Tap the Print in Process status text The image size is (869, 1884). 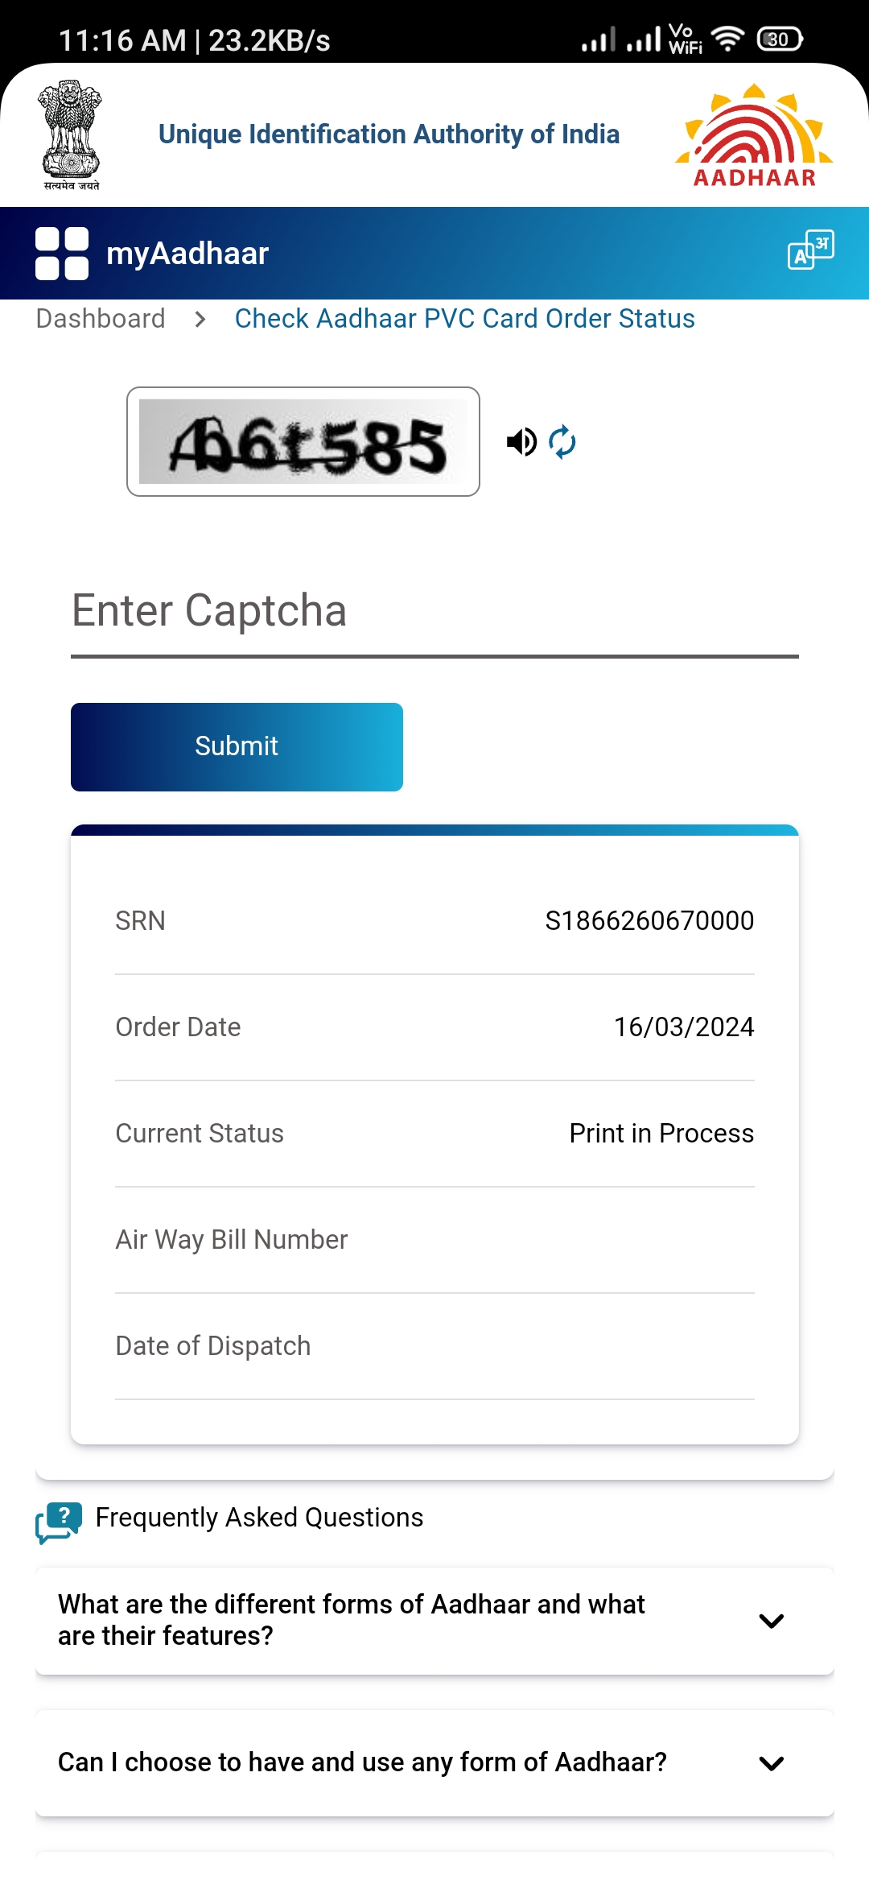(x=661, y=1133)
